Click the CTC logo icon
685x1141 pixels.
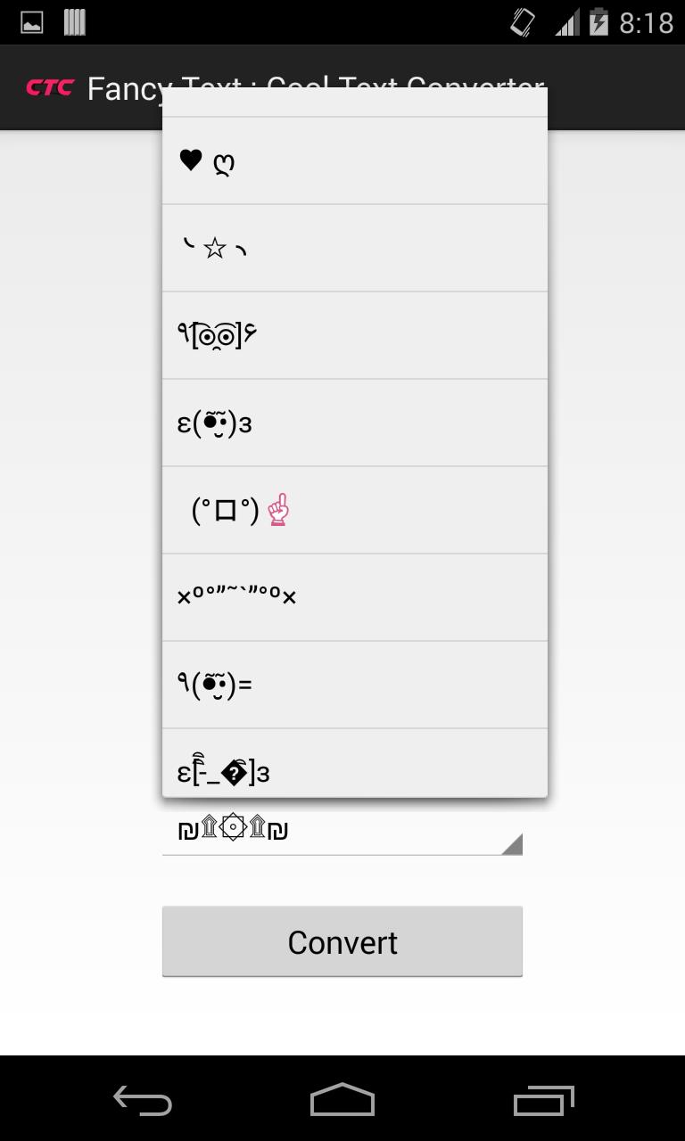(49, 88)
